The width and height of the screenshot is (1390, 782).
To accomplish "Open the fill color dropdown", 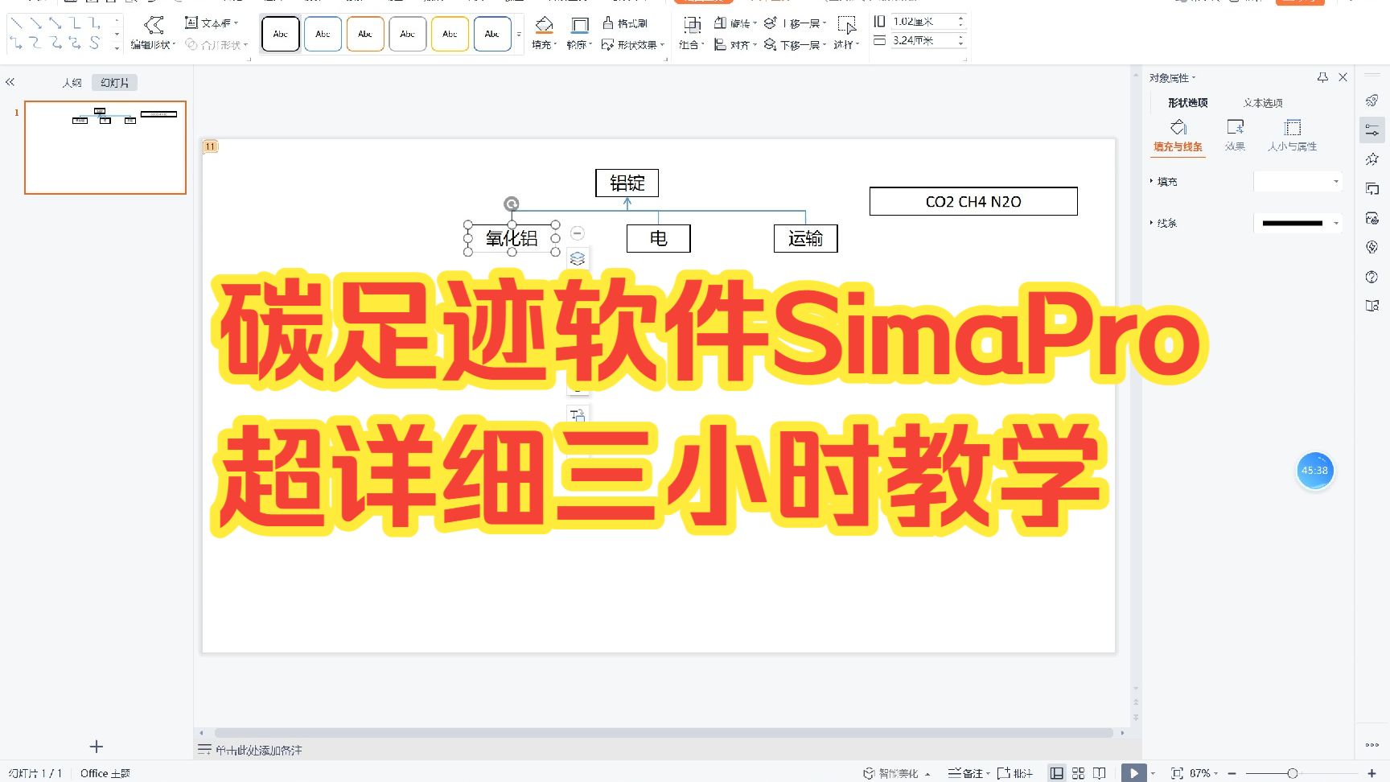I will (1298, 182).
